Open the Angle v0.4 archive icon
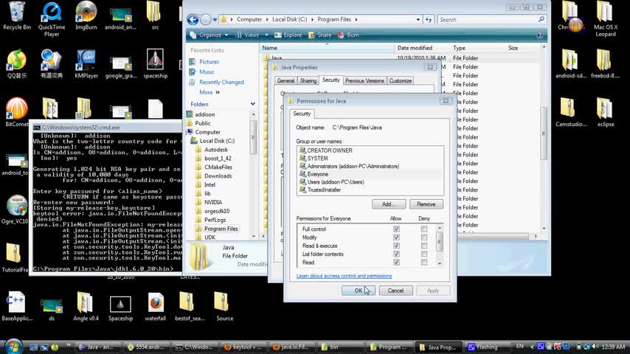 86,306
